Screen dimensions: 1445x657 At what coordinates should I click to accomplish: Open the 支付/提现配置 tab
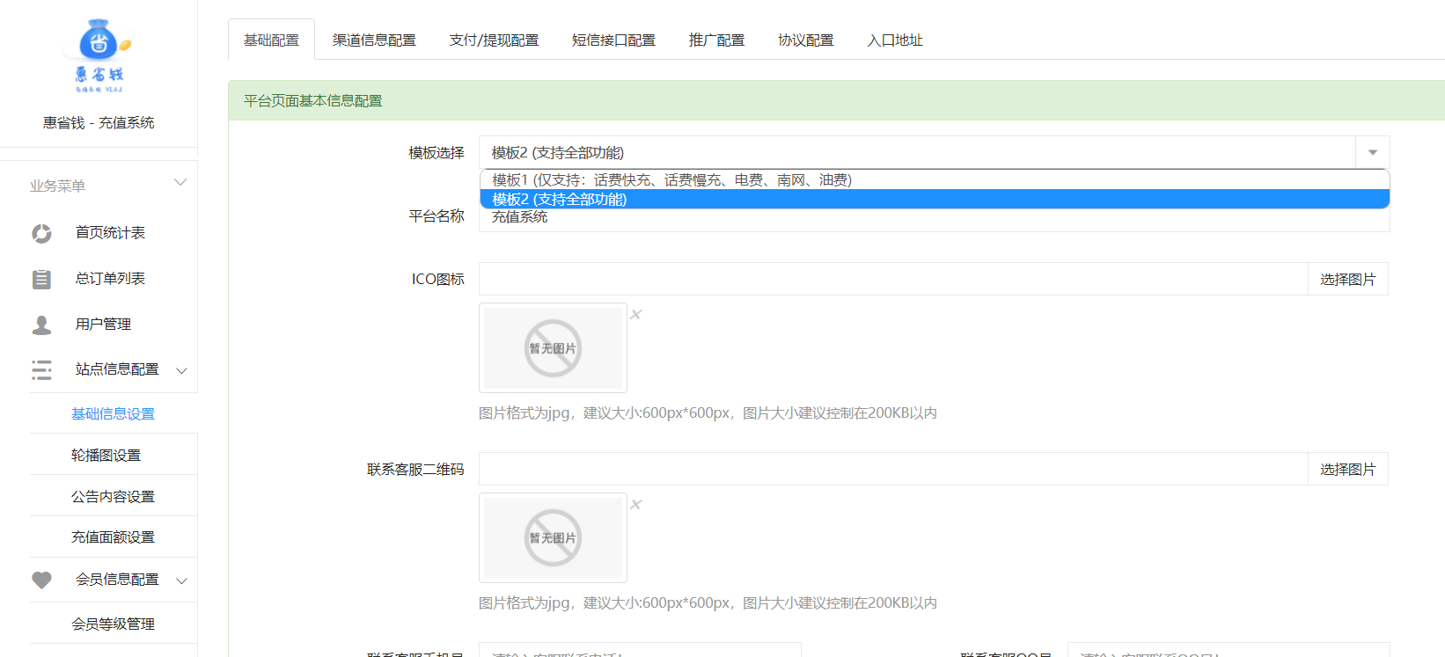494,40
